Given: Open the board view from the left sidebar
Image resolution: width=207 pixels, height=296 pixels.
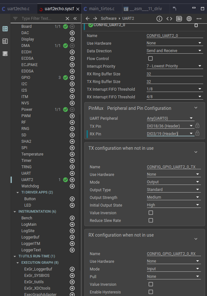Looking at the screenshot, I should [x=5, y=42].
